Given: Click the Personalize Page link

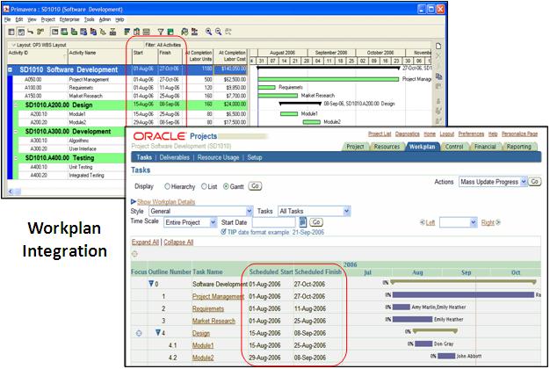Looking at the screenshot, I should 519,134.
